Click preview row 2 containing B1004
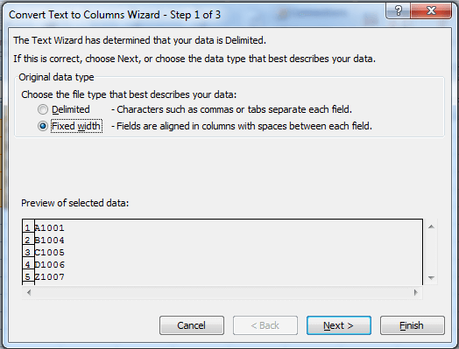 (x=222, y=240)
